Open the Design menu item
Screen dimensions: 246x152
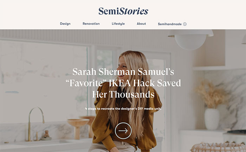coord(65,24)
